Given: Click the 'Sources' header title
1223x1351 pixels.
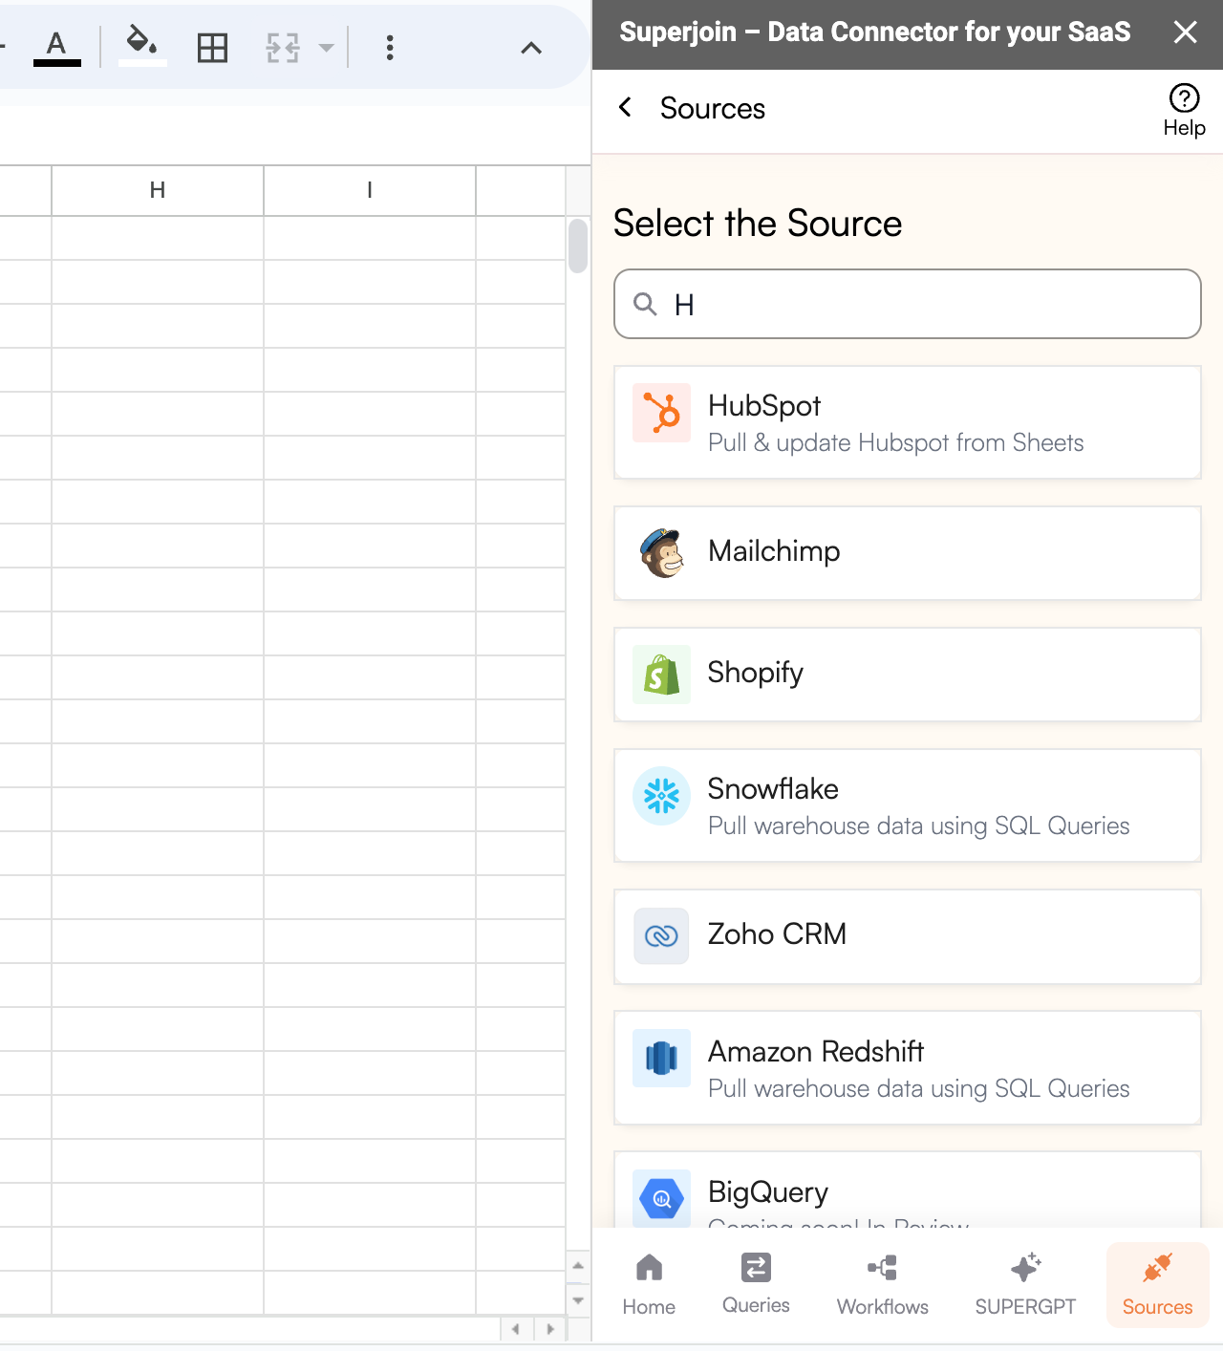Looking at the screenshot, I should (713, 108).
